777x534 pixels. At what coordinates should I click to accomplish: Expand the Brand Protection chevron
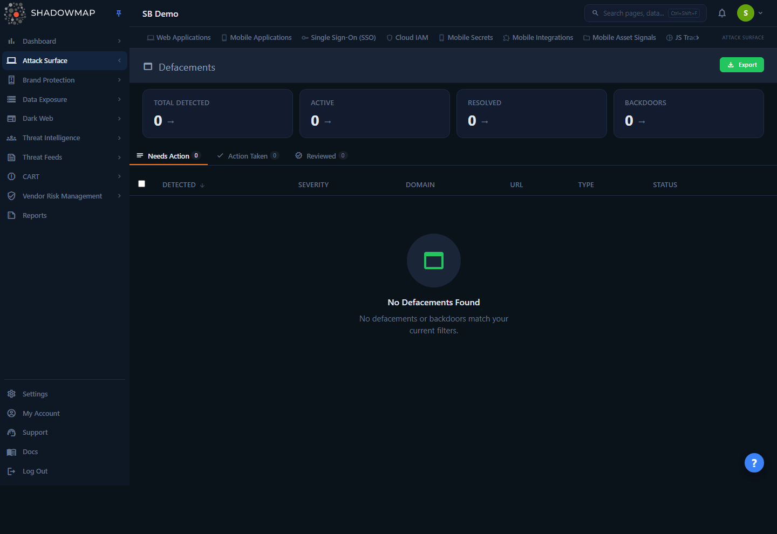(119, 80)
